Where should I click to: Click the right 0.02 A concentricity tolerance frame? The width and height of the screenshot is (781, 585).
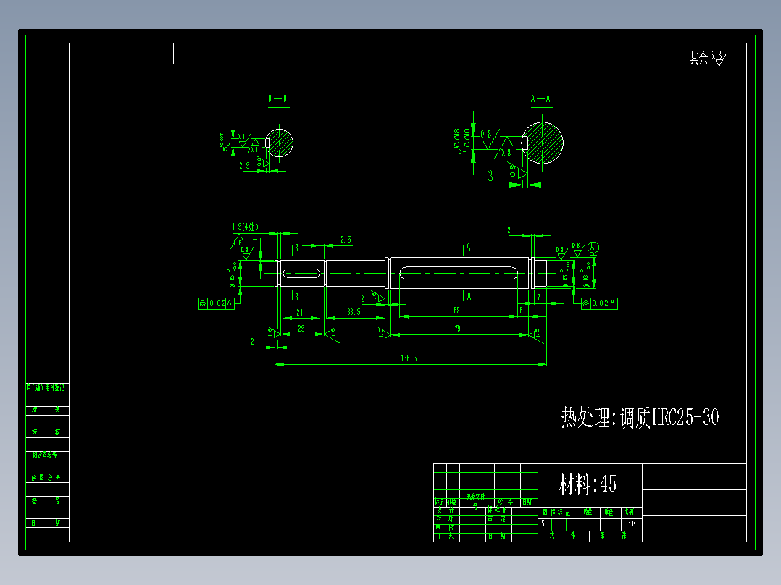click(599, 303)
